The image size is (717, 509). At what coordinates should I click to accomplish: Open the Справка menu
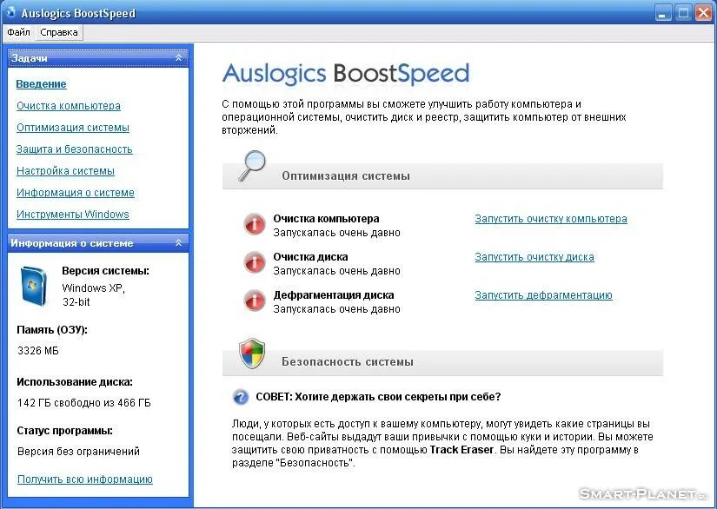(x=59, y=32)
